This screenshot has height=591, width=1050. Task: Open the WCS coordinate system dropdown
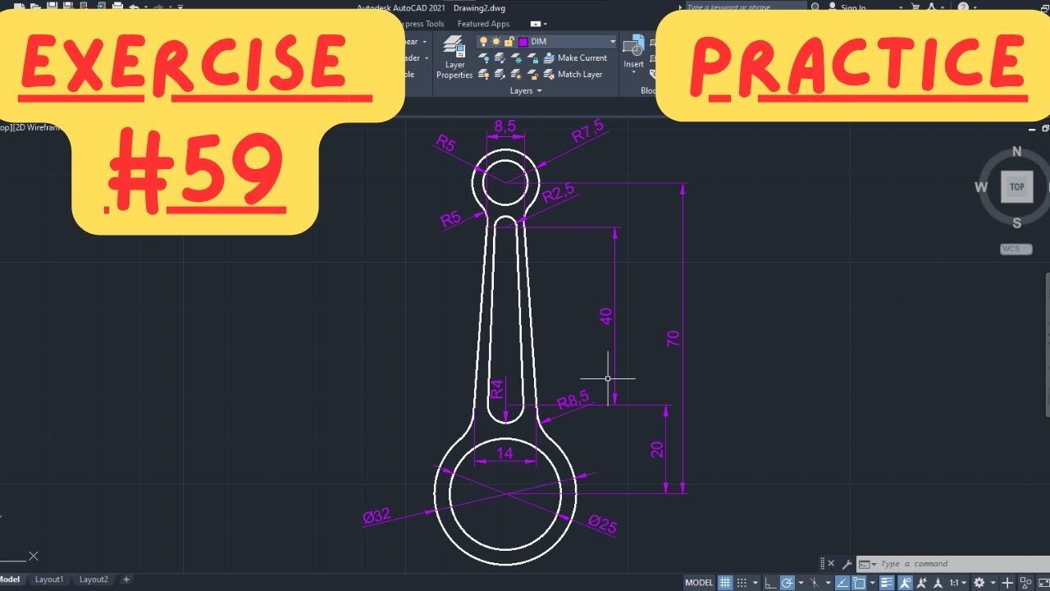(x=1016, y=249)
